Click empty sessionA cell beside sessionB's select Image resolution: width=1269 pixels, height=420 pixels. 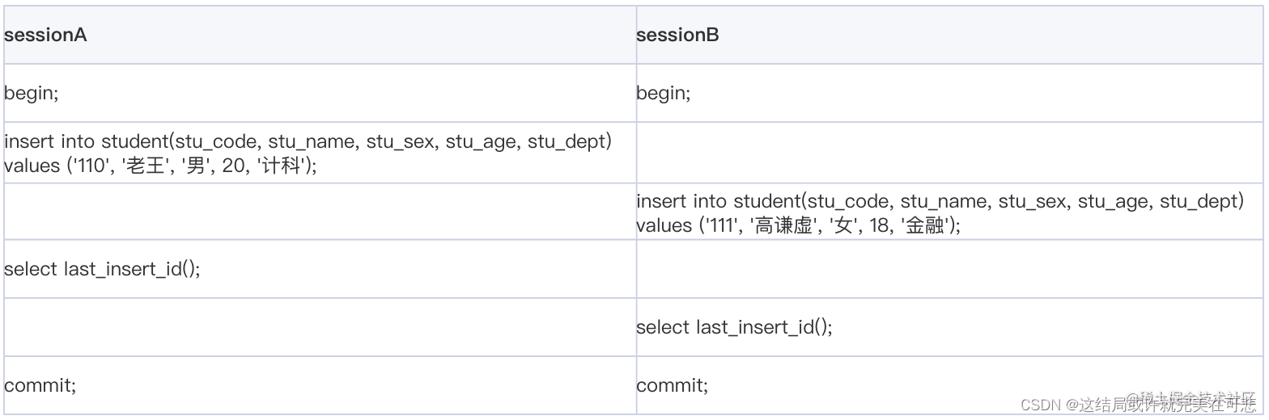(320, 327)
